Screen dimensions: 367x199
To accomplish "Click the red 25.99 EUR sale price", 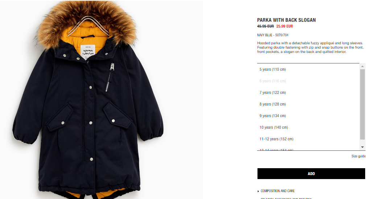I will click(284, 26).
